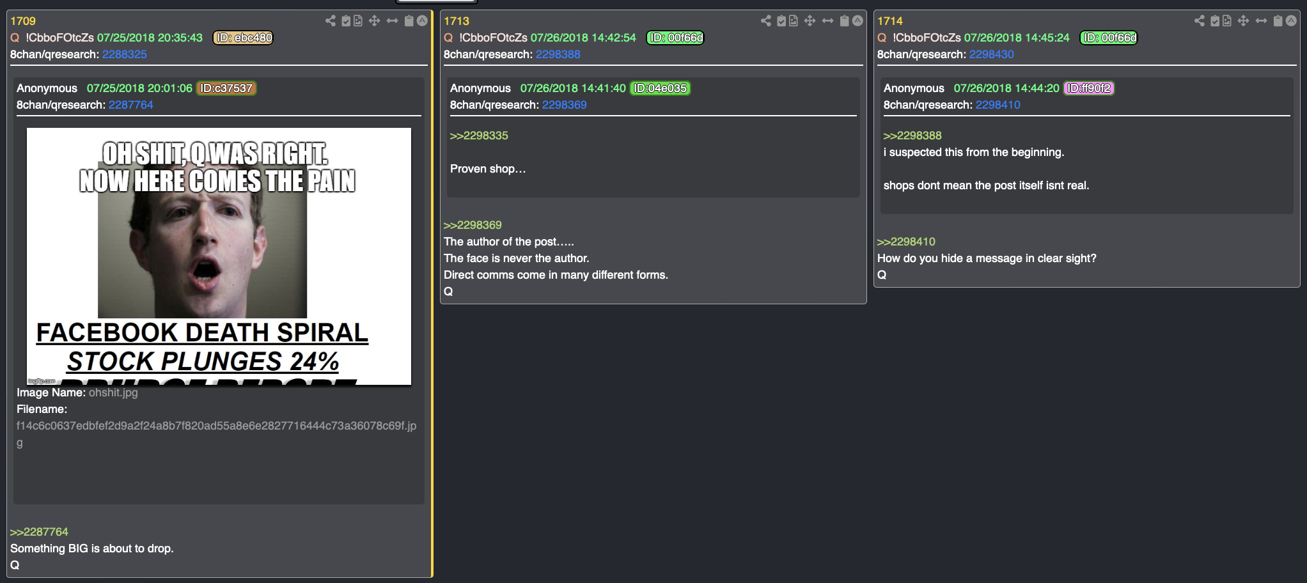
Task: Click "How do you hide a message in clear sight?"
Action: (x=987, y=258)
